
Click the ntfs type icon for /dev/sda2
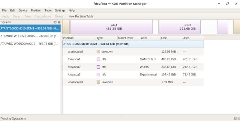(x=98, y=67)
